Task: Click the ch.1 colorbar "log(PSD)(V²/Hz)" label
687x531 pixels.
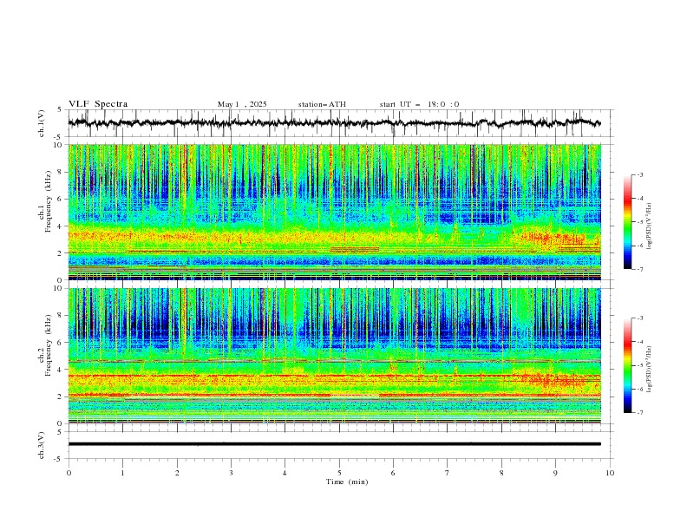Action: 650,226
